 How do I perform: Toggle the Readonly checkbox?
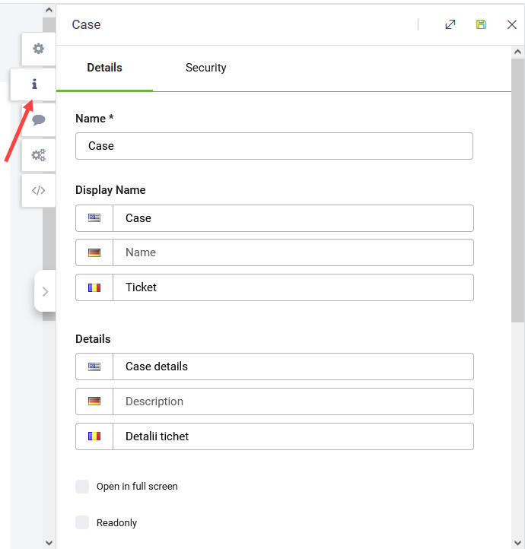(x=82, y=522)
